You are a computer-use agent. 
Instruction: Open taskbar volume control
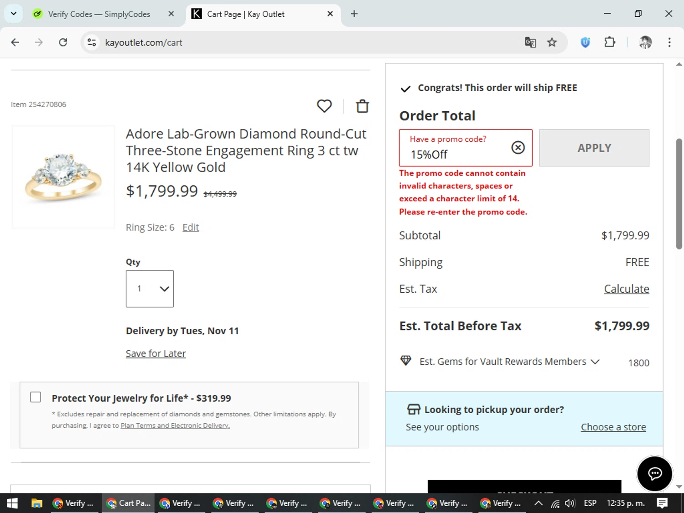coord(570,503)
